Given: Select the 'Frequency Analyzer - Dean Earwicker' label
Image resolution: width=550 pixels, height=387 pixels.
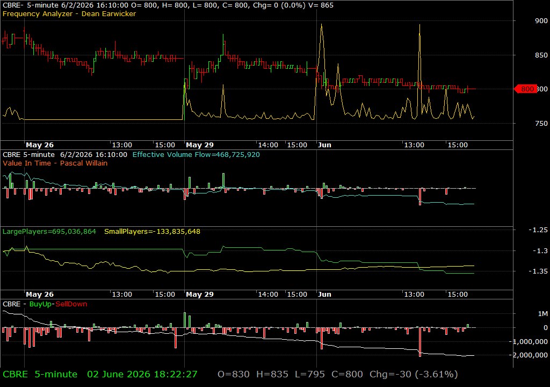Looking at the screenshot, I should (69, 13).
